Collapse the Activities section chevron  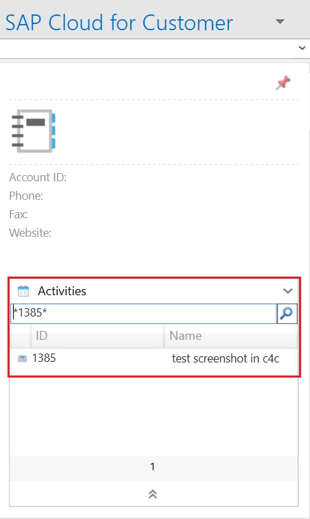click(288, 291)
